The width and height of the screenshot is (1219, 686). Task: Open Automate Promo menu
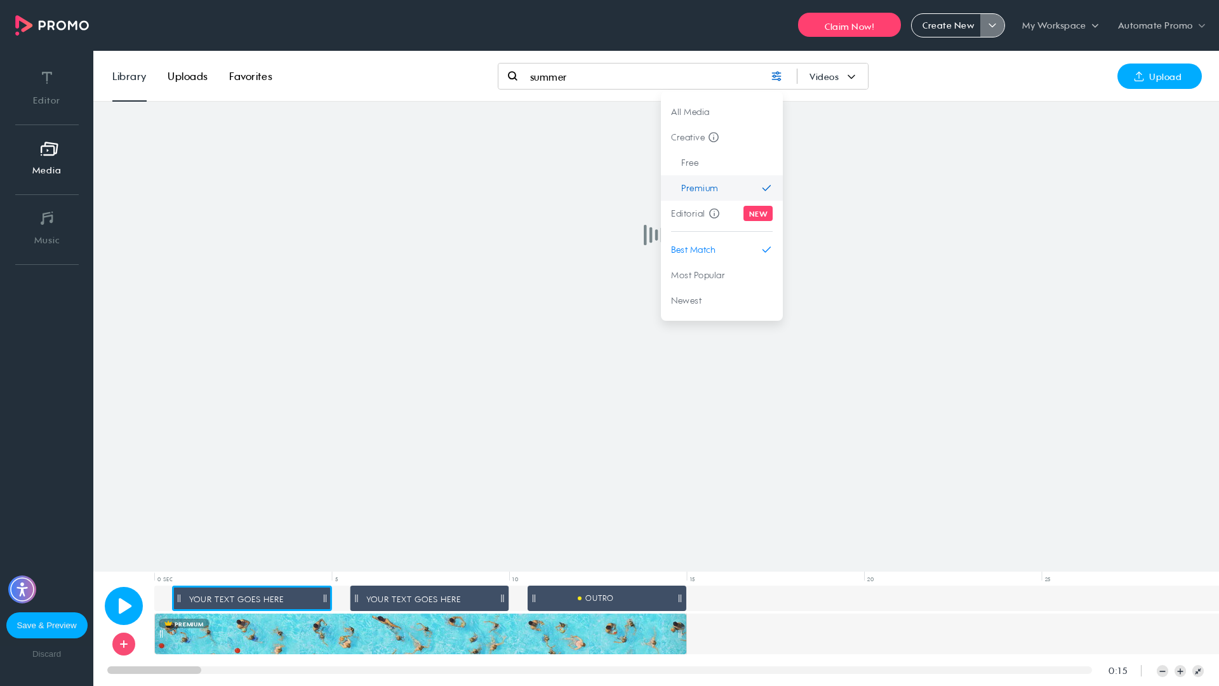tap(1161, 25)
